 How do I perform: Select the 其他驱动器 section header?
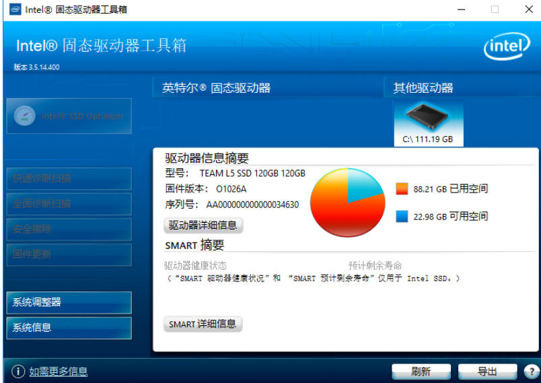[x=423, y=88]
